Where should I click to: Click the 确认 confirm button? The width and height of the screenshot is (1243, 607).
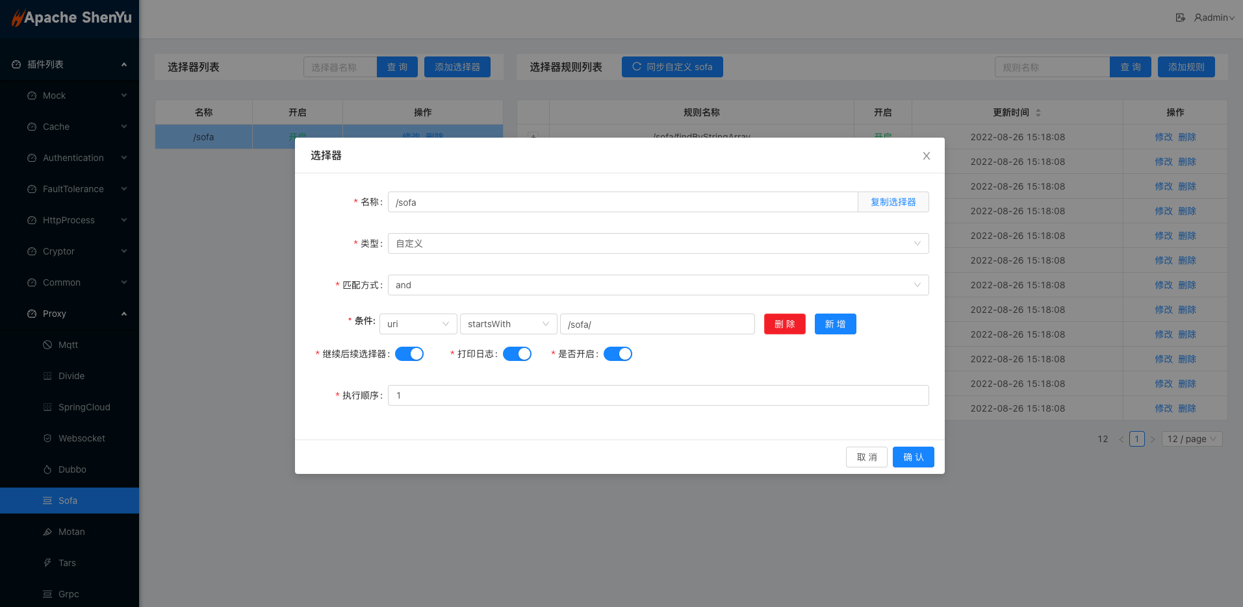coord(913,457)
